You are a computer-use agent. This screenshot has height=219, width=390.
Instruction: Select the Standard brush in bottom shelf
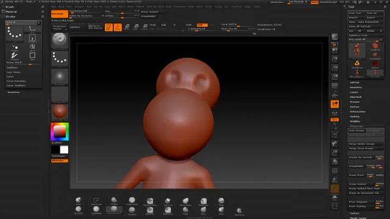click(x=132, y=210)
